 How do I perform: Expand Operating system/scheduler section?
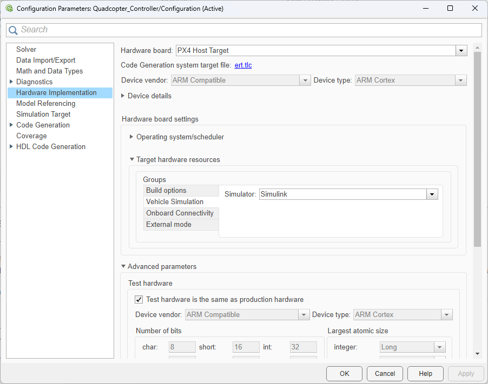pos(131,137)
